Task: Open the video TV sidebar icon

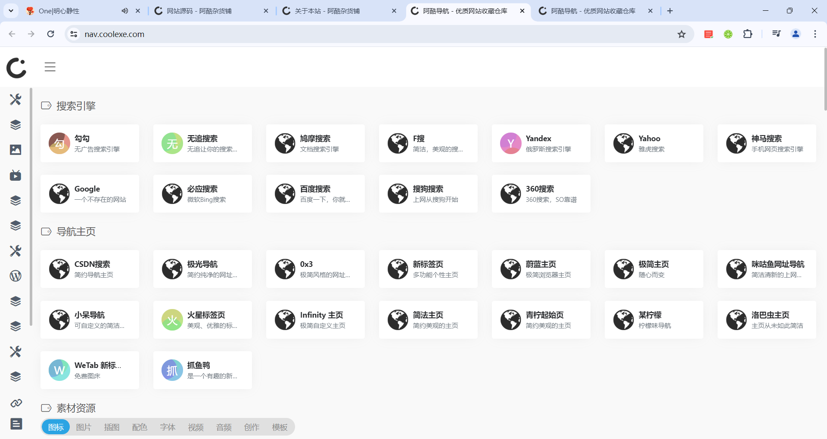Action: click(16, 175)
